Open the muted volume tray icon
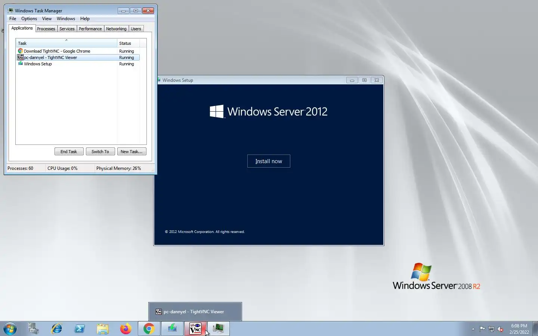The image size is (538, 336). tap(501, 329)
